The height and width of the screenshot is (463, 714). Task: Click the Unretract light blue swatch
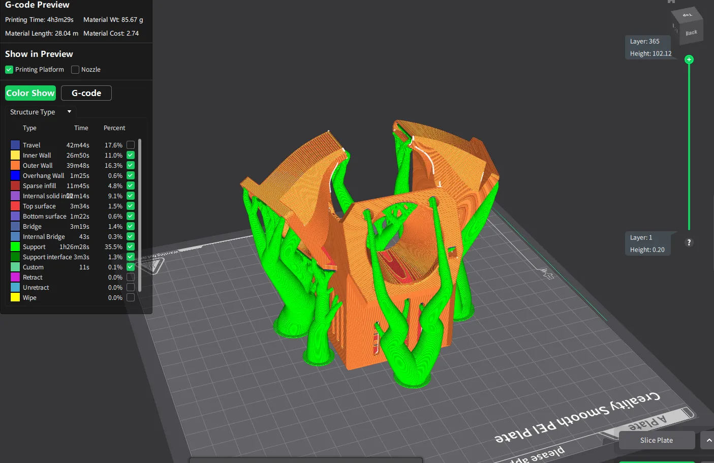coord(15,287)
